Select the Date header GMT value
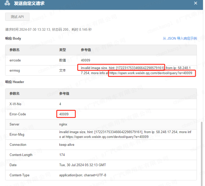 pyautogui.click(x=82, y=165)
